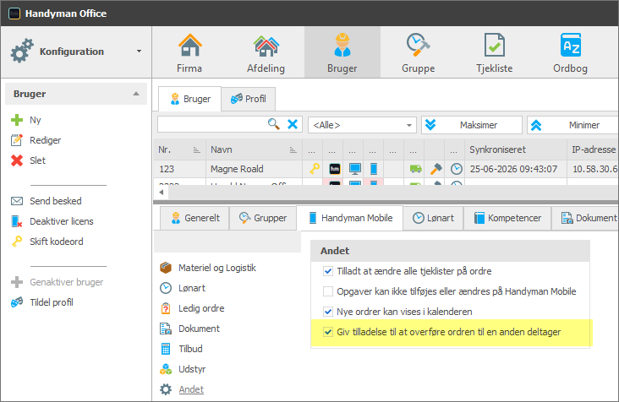Click user number 123 cell
This screenshot has width=619, height=402.
[179, 169]
